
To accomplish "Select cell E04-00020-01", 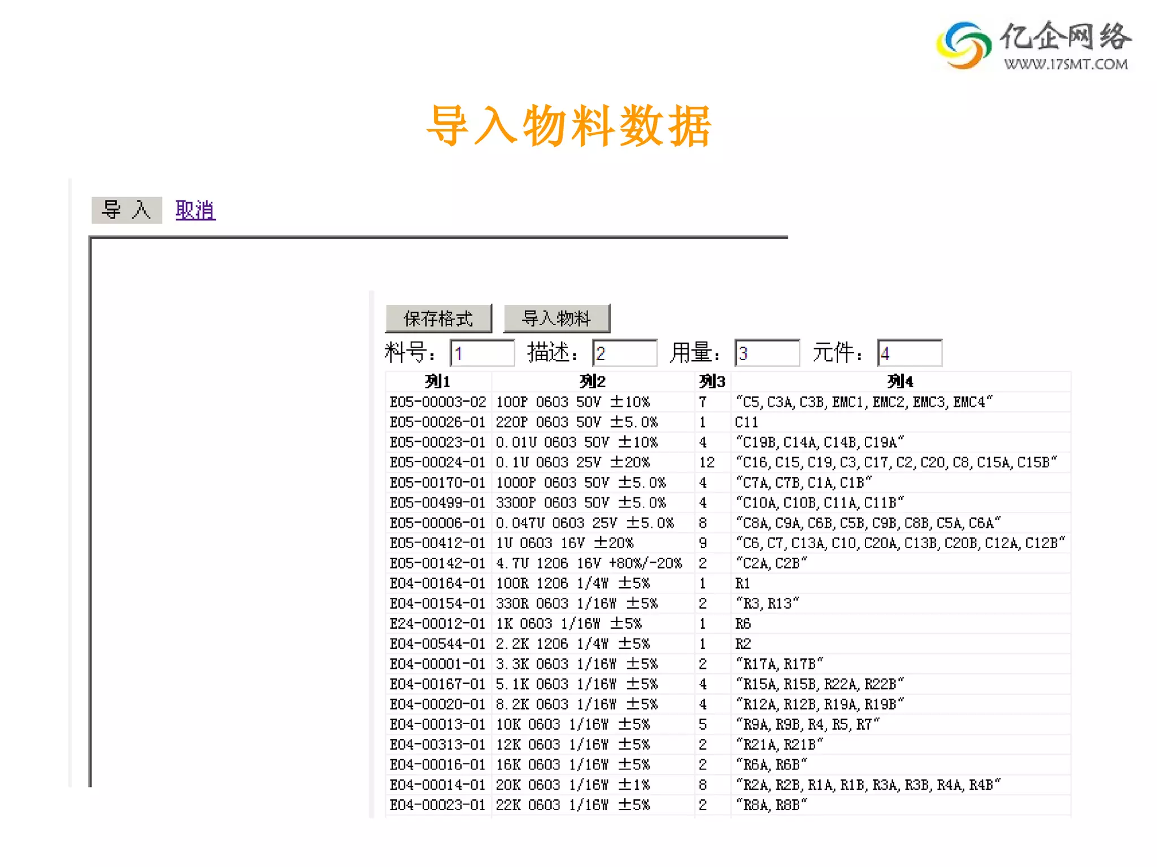I will point(438,704).
